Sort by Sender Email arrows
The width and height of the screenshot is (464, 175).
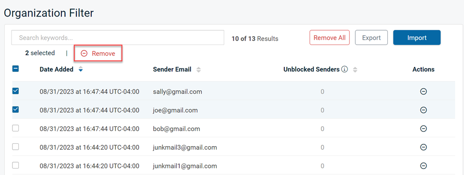(x=199, y=70)
